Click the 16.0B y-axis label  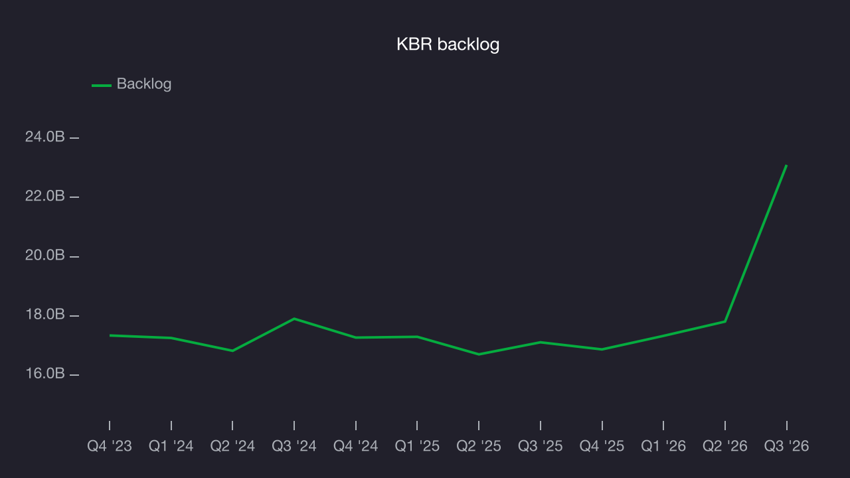point(45,374)
